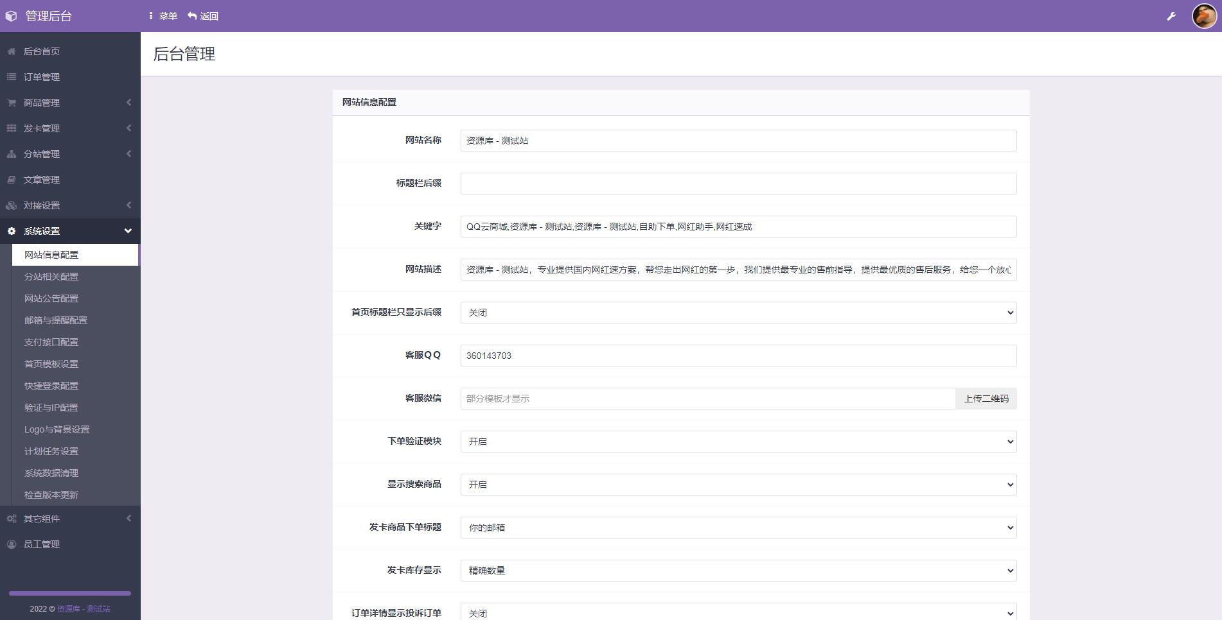Click the cubes icon next to 对接设置
This screenshot has height=620, width=1222.
pyautogui.click(x=12, y=205)
